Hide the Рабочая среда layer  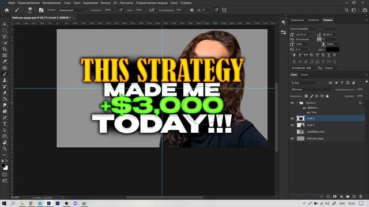[292, 139]
